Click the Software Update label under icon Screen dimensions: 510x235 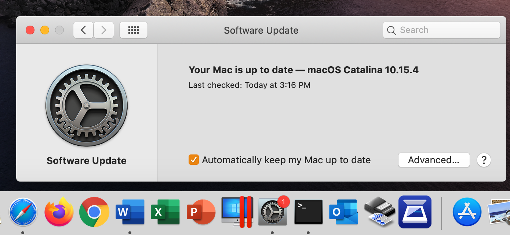87,161
